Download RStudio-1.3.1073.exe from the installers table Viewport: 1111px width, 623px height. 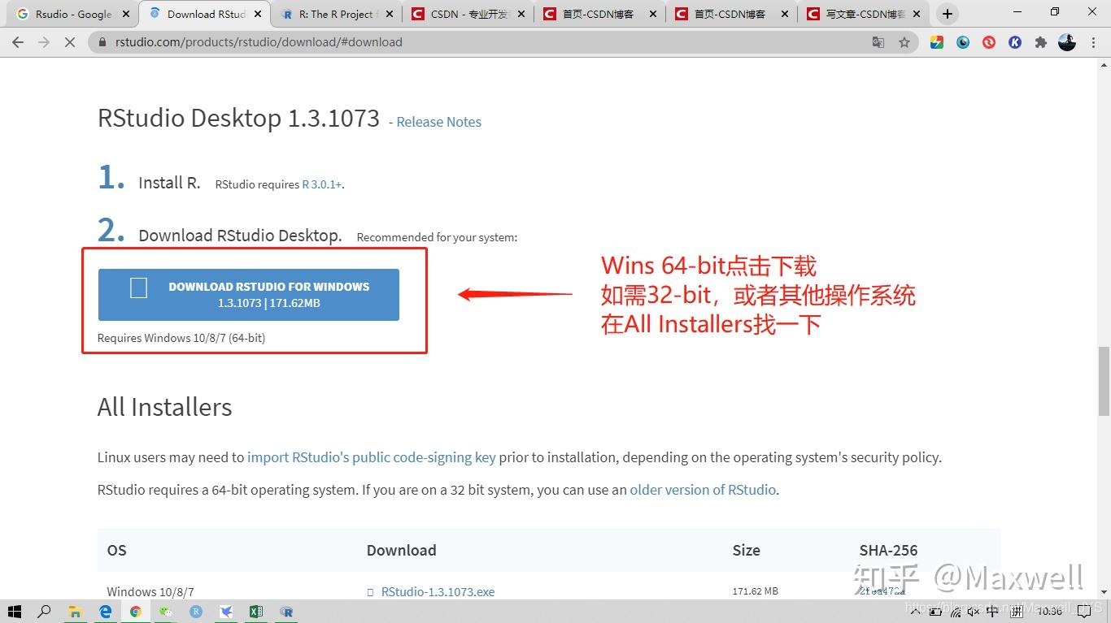[438, 591]
